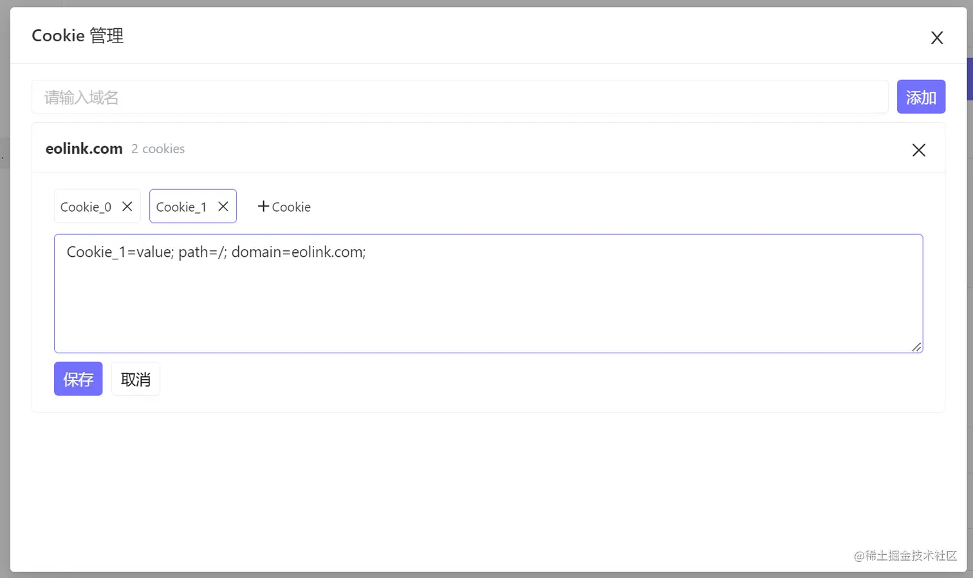This screenshot has height=578, width=973.
Task: Select the Cookie_1 tab
Action: click(181, 207)
